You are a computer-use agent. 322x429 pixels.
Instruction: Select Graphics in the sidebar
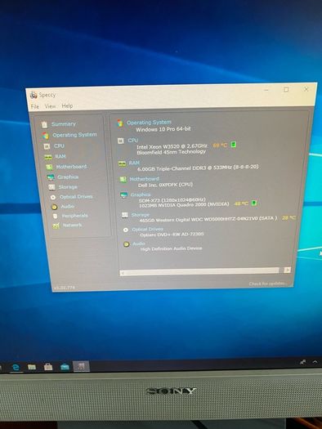(63, 177)
